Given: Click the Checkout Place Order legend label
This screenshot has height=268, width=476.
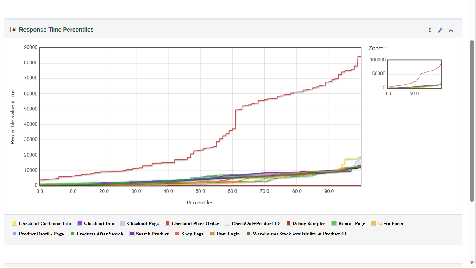Looking at the screenshot, I should 195,224.
